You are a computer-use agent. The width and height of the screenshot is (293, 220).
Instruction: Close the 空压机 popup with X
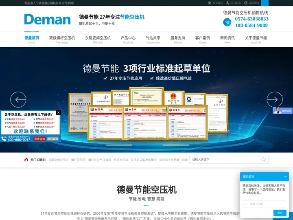click(58, 112)
